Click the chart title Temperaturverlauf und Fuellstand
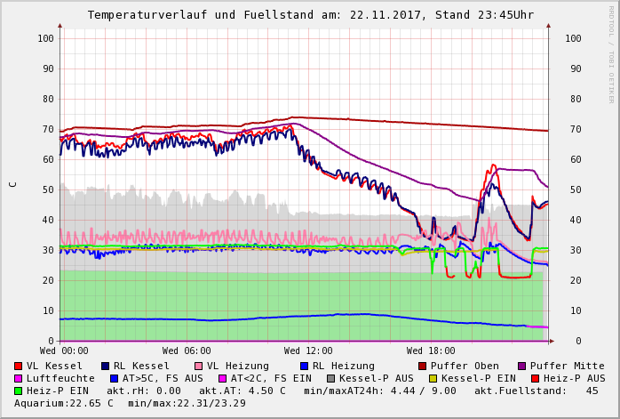Viewport: 620px width, 419px height. pos(310,15)
